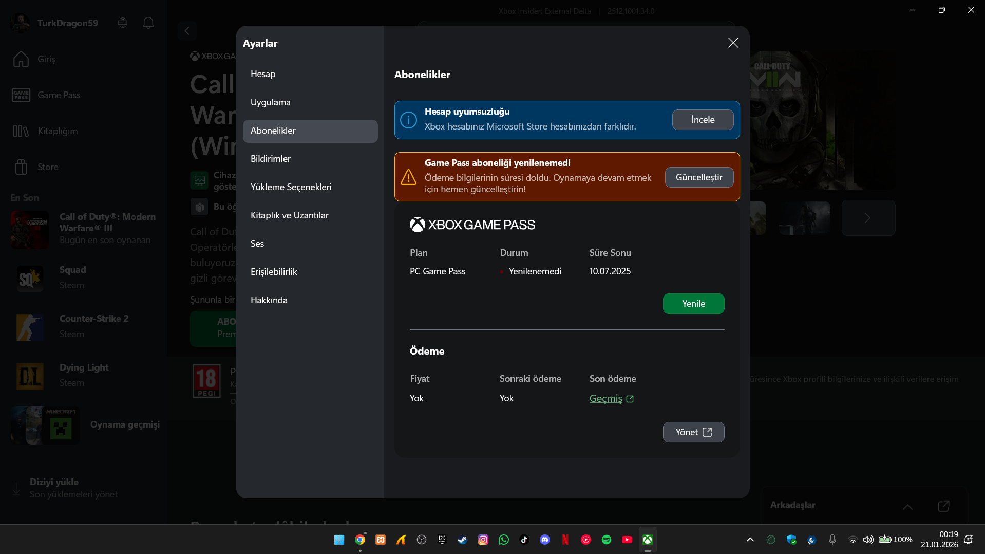This screenshot has height=554, width=985.
Task: Open Erişilebilirlik settings
Action: [x=310, y=272]
